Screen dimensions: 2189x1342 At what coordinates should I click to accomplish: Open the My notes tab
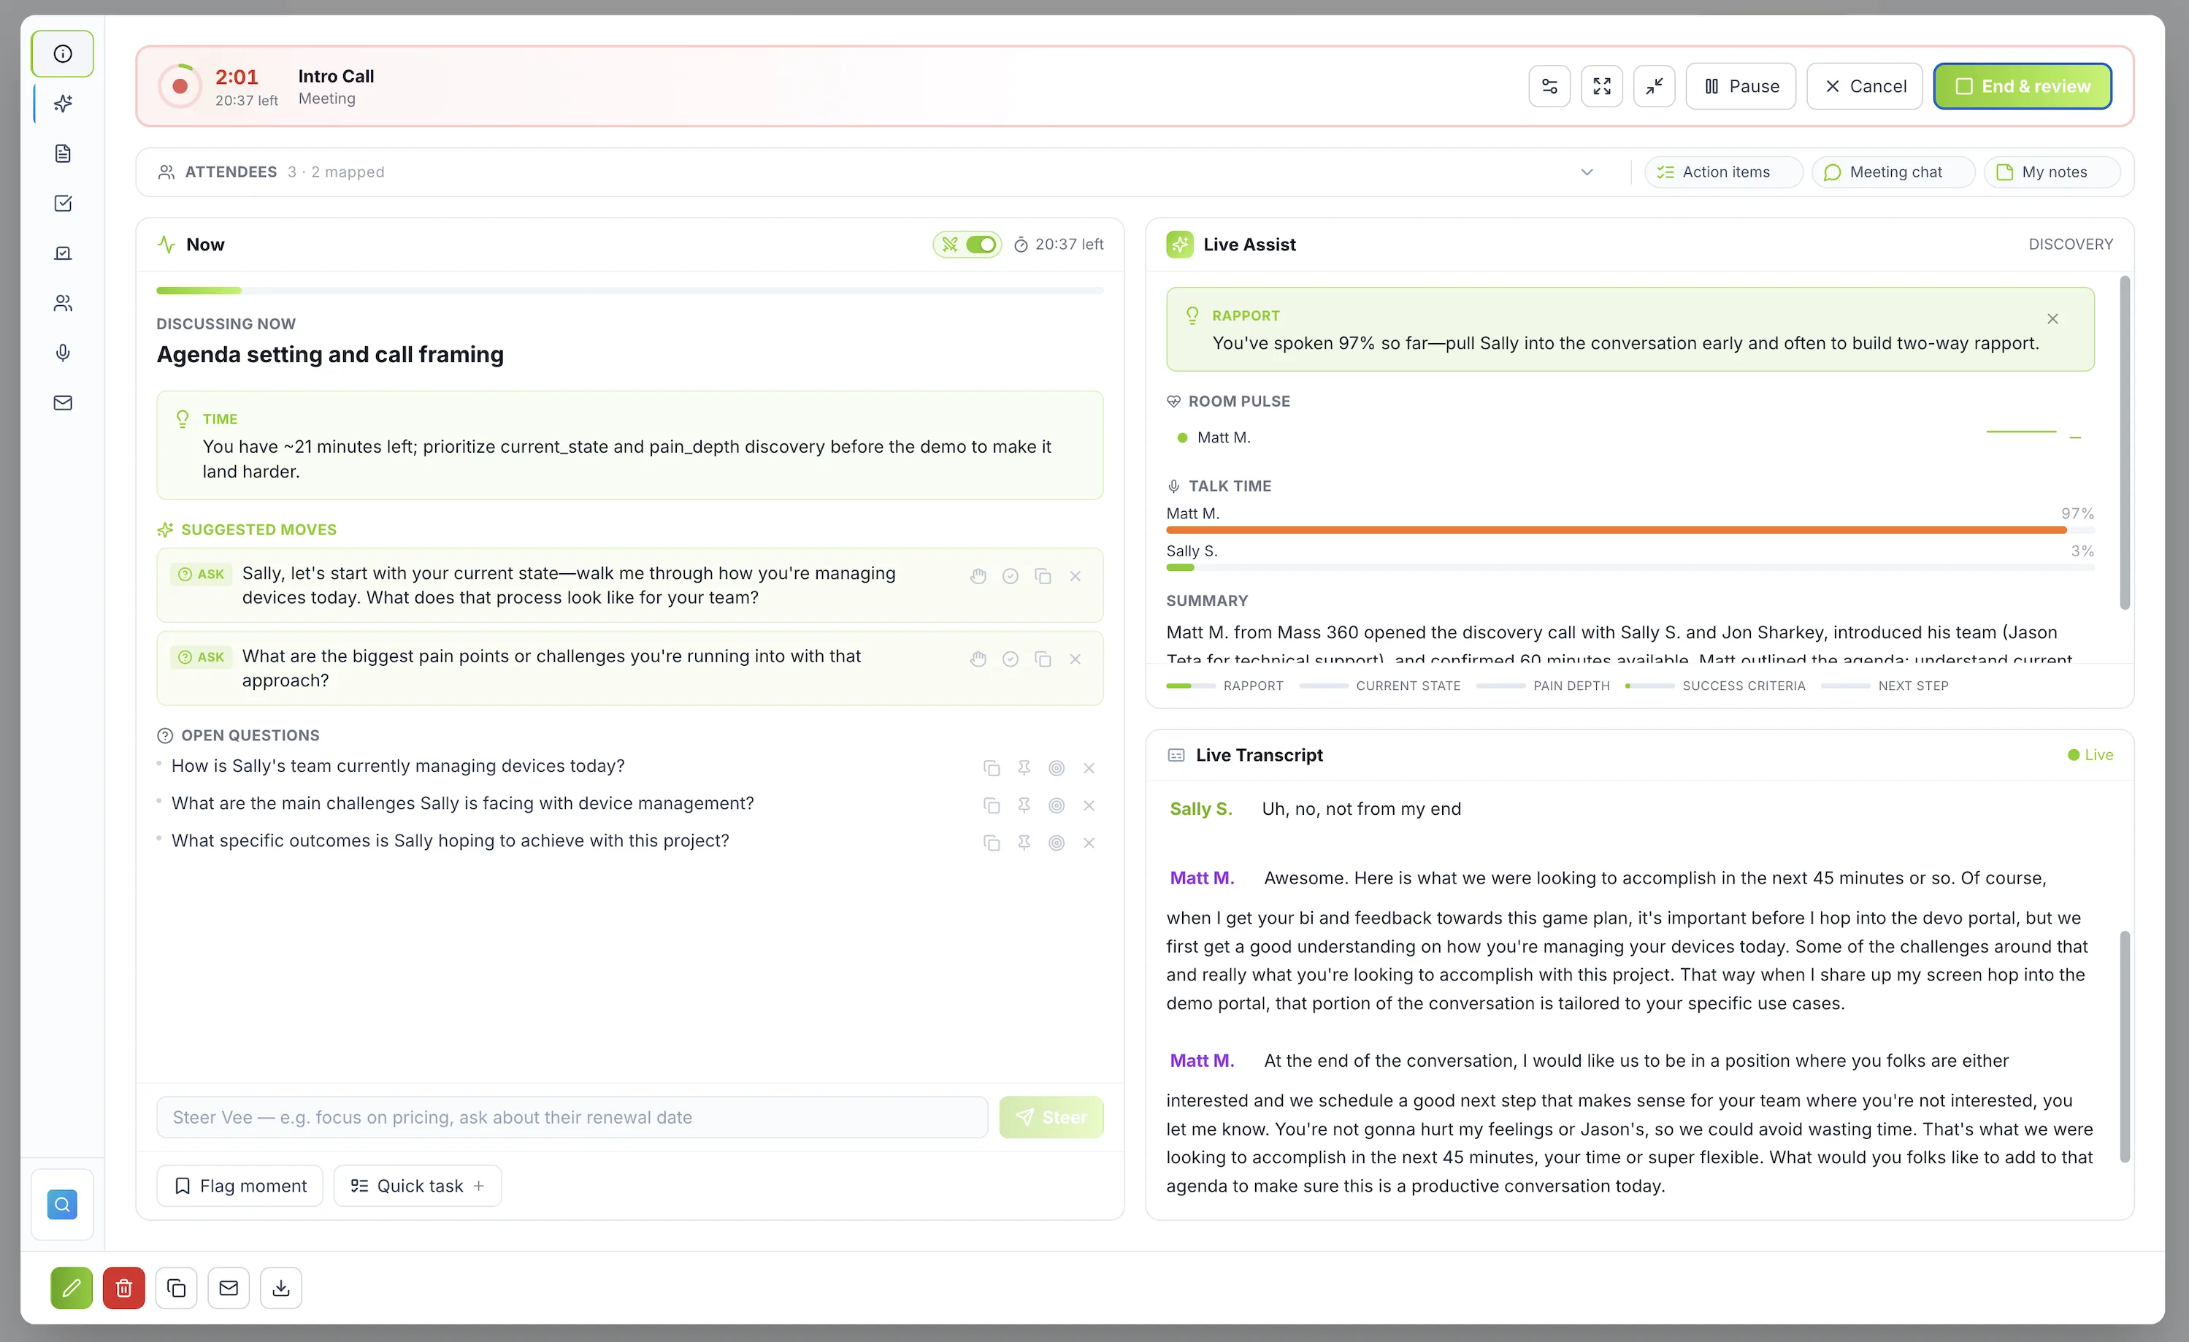pyautogui.click(x=2052, y=172)
